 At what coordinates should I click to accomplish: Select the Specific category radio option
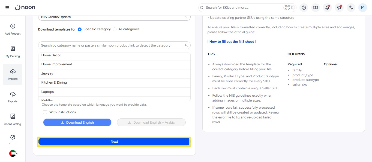click(x=80, y=29)
